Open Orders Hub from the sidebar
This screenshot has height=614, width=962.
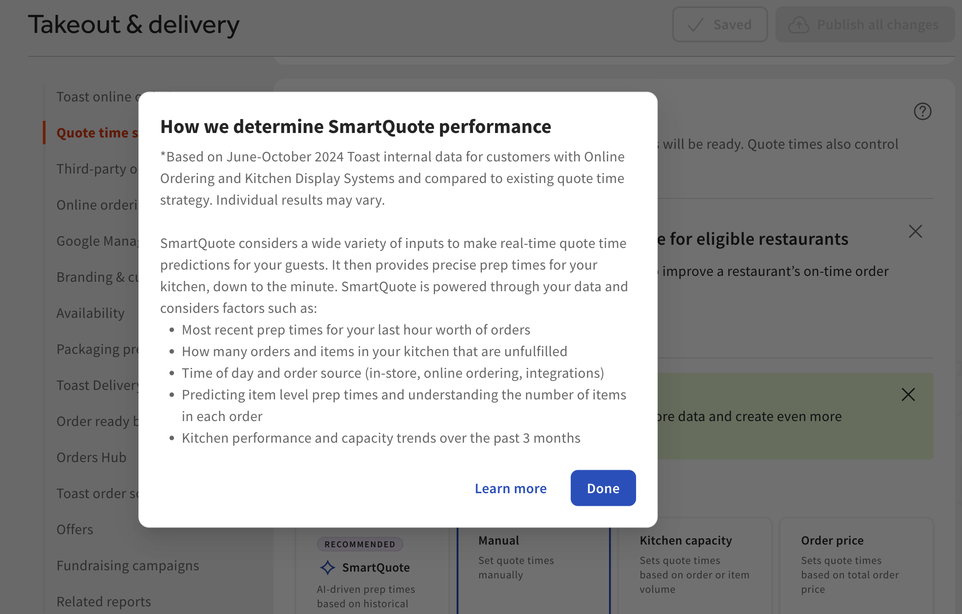point(91,457)
